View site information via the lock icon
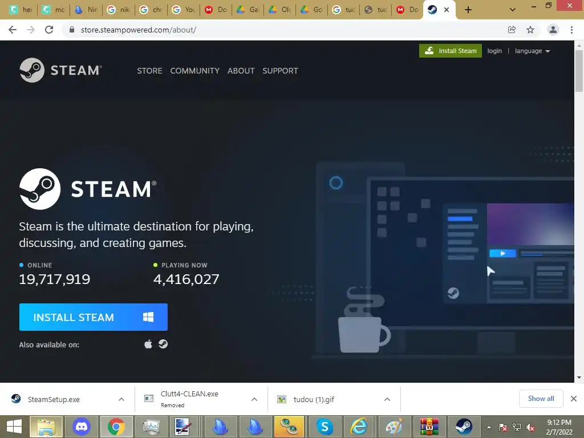The height and width of the screenshot is (438, 584). pyautogui.click(x=72, y=30)
